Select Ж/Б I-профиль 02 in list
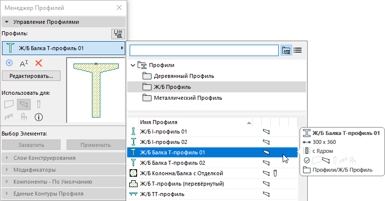This screenshot has height=201, width=385. 213,142
